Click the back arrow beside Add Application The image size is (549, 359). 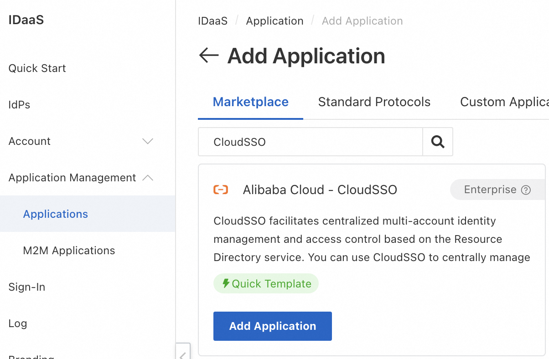coord(209,56)
